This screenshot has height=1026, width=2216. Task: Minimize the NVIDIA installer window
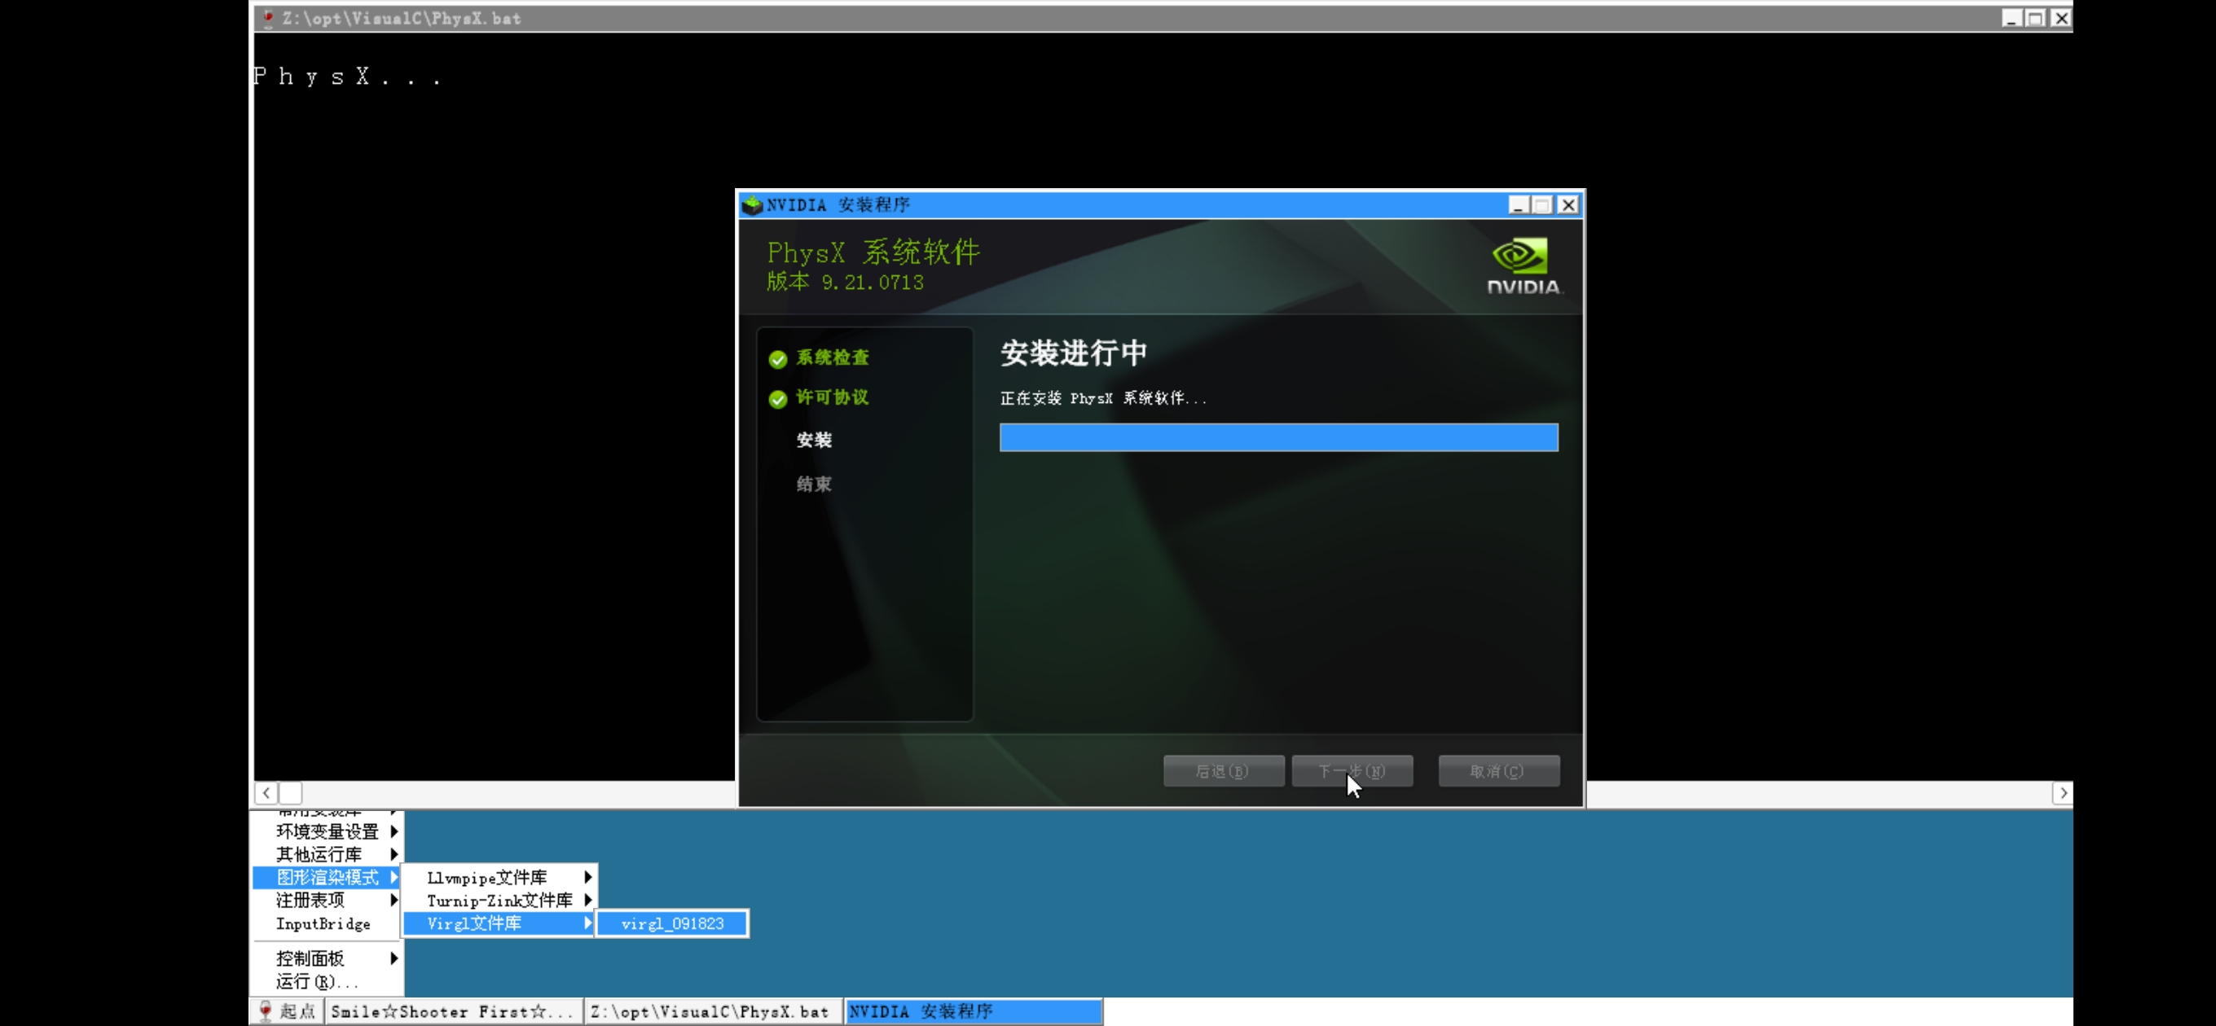1519,204
